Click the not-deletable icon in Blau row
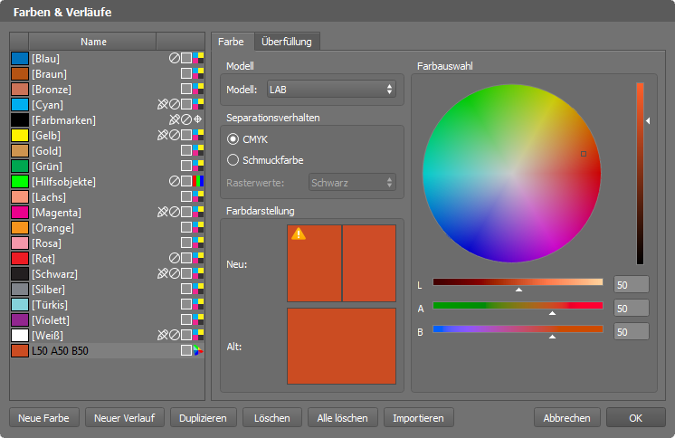 tap(175, 58)
